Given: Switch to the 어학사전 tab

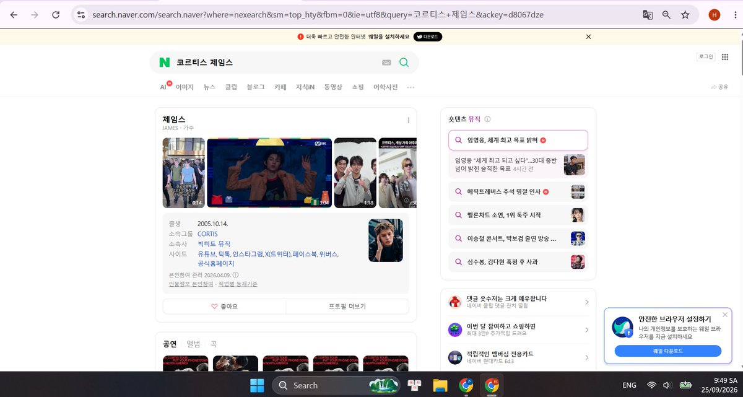Looking at the screenshot, I should [x=385, y=87].
